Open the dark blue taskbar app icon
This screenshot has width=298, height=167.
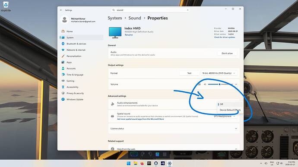point(163,164)
